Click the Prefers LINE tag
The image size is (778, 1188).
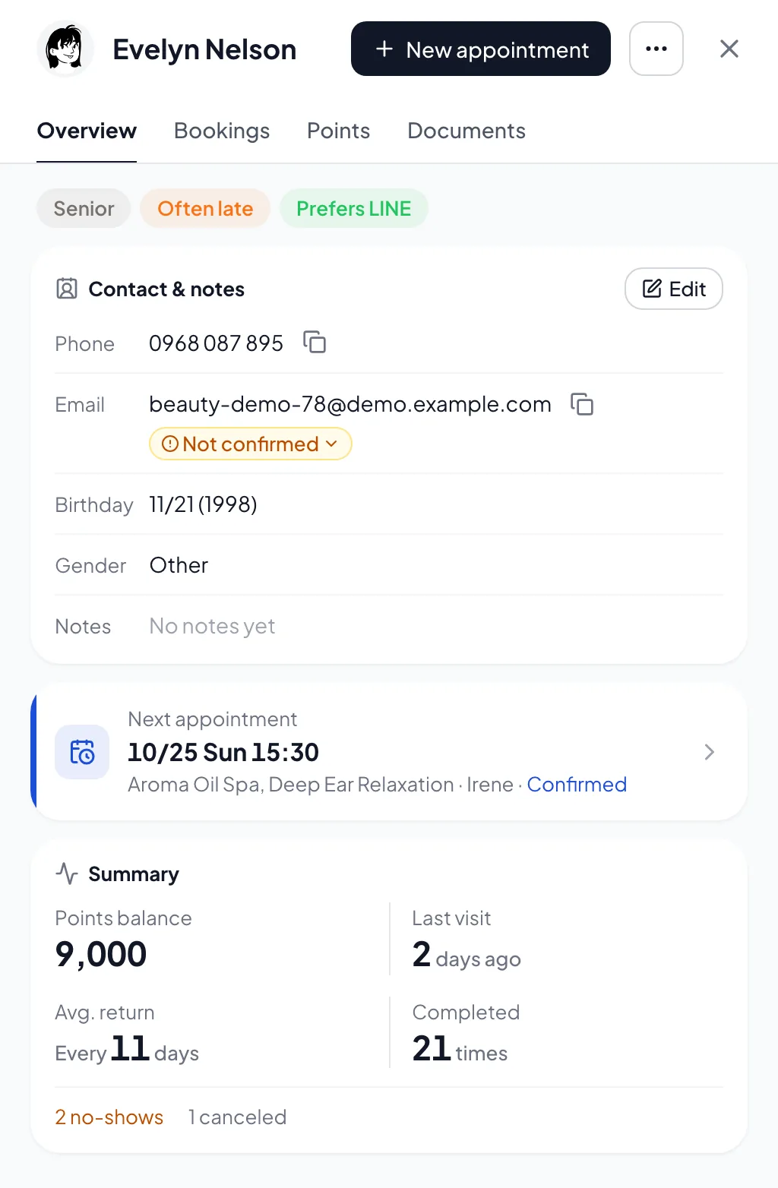(354, 208)
